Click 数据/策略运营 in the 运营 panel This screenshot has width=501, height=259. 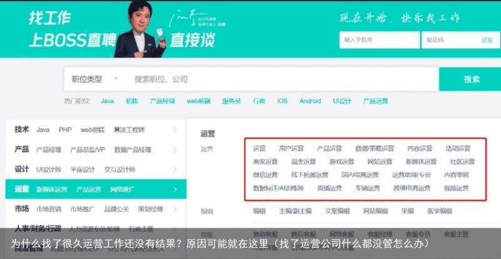click(374, 148)
